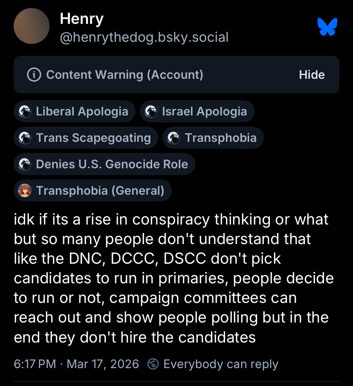Click the Israel Apologia labeler icon
Viewport: 353px width, 386px height.
[x=151, y=112]
